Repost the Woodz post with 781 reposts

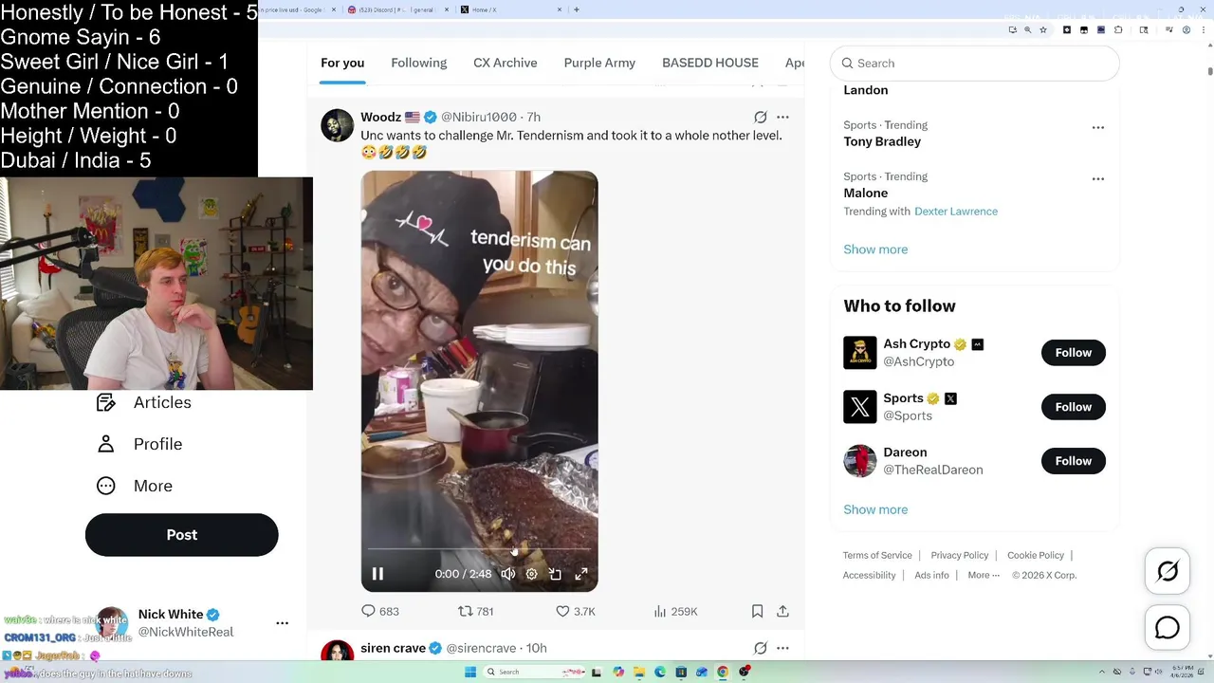pyautogui.click(x=476, y=612)
